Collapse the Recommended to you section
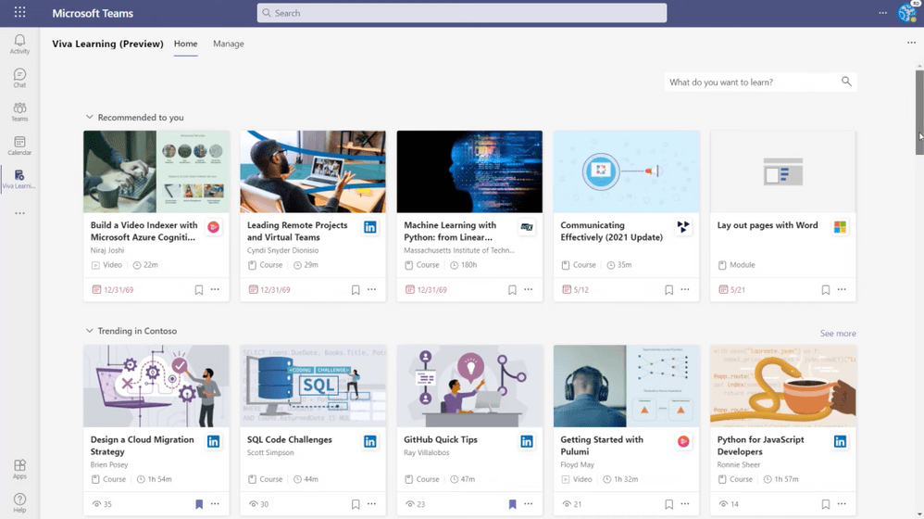Viewport: 924px width, 519px height. click(90, 118)
